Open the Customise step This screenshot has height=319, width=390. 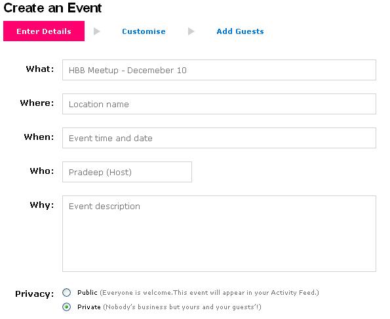144,31
